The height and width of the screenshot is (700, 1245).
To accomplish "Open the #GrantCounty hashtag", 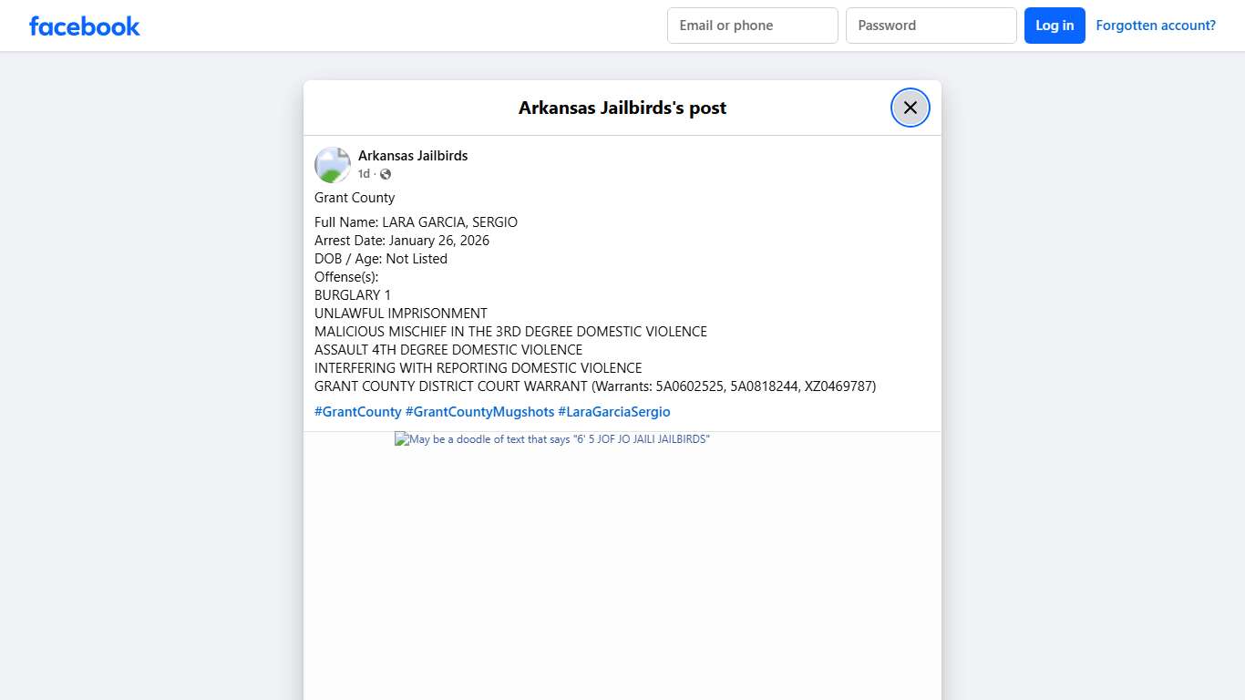I will point(357,412).
